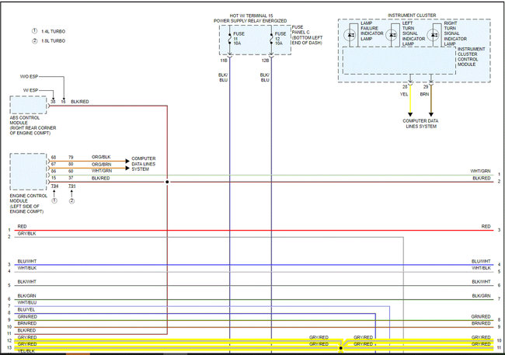The height and width of the screenshot is (355, 505).
Task: Click the lamp failure indicator lamp symbol
Action: pyautogui.click(x=352, y=36)
